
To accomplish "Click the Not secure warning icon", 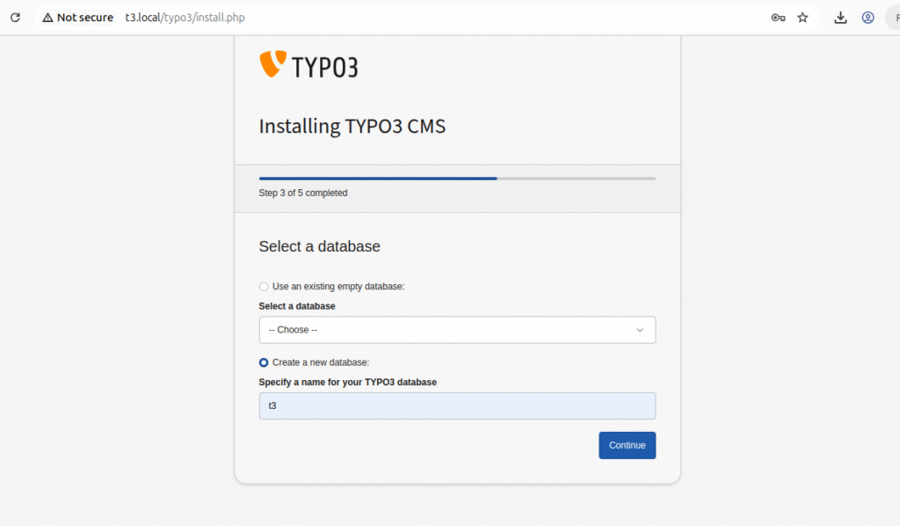I will (47, 18).
